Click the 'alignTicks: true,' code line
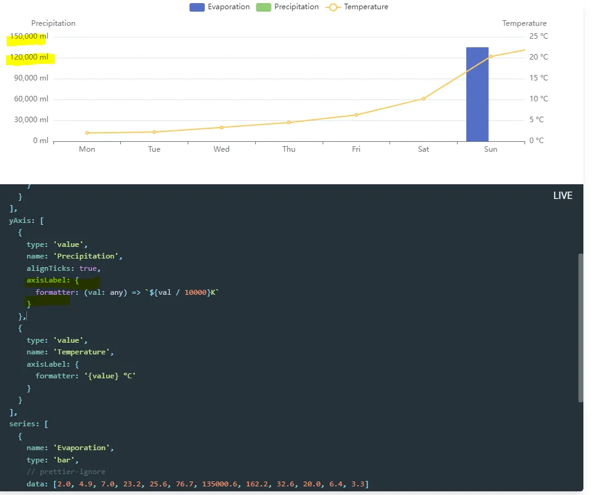Viewport: 611px width, 495px height. point(64,268)
